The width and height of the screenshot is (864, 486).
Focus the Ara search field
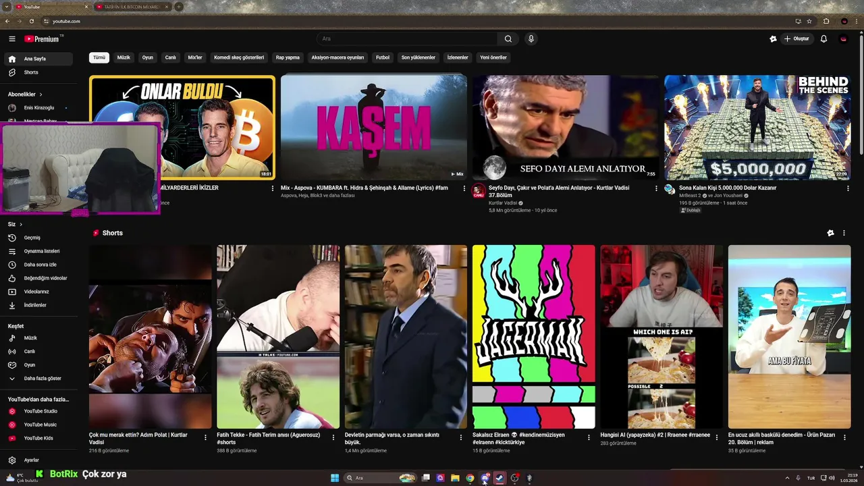coord(407,39)
